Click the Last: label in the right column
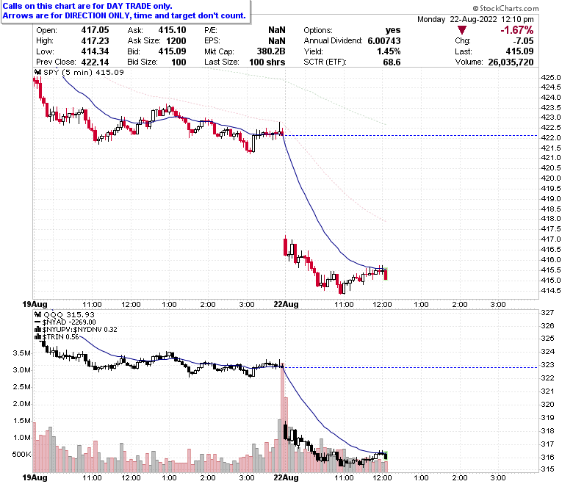The height and width of the screenshot is (484, 573). coord(464,51)
